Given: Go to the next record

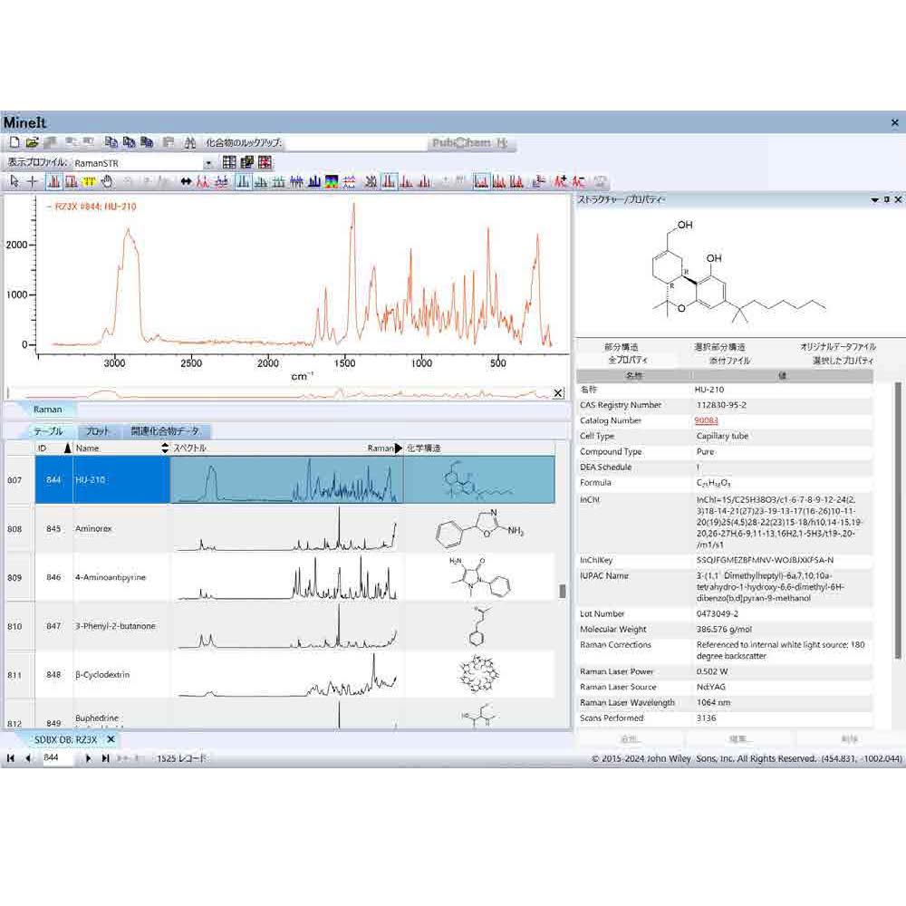Looking at the screenshot, I should pos(88,758).
